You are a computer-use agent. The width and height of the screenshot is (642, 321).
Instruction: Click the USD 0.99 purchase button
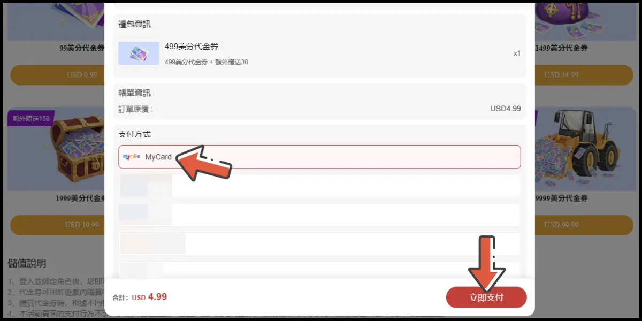(57, 75)
